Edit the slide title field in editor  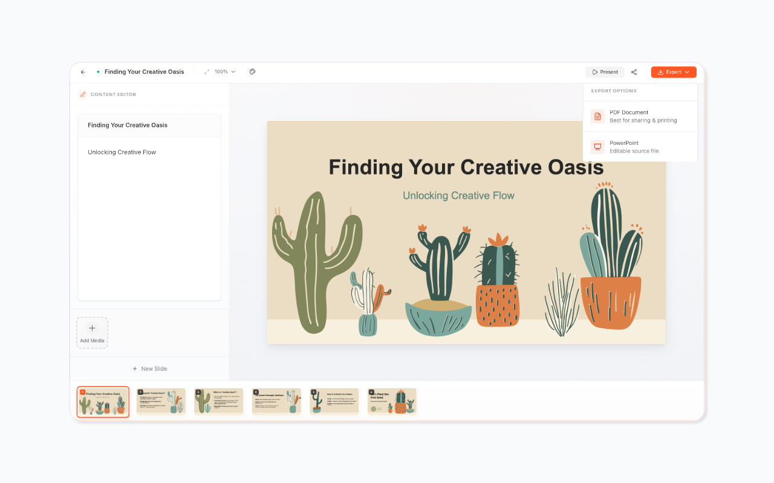149,125
